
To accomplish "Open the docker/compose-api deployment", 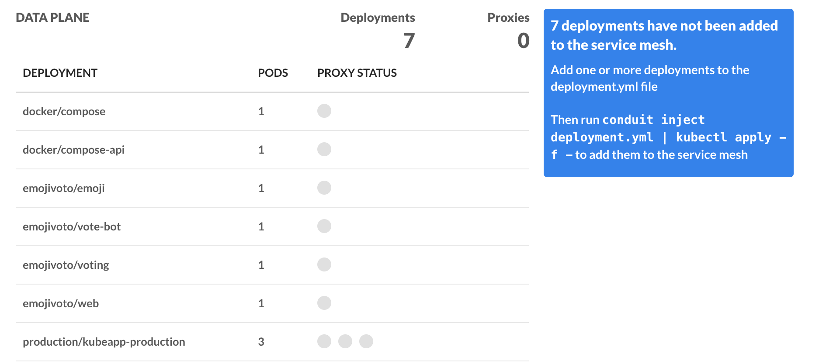I will 73,150.
